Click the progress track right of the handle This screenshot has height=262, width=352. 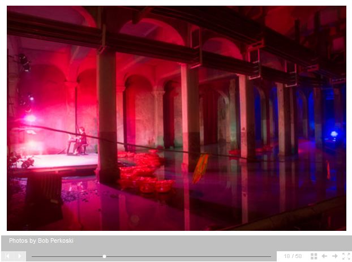click(187, 256)
